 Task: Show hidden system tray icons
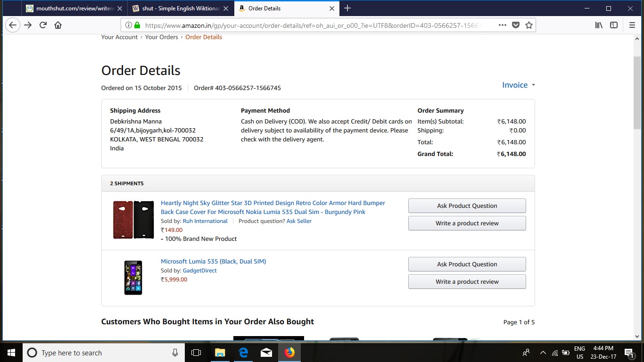click(x=543, y=353)
